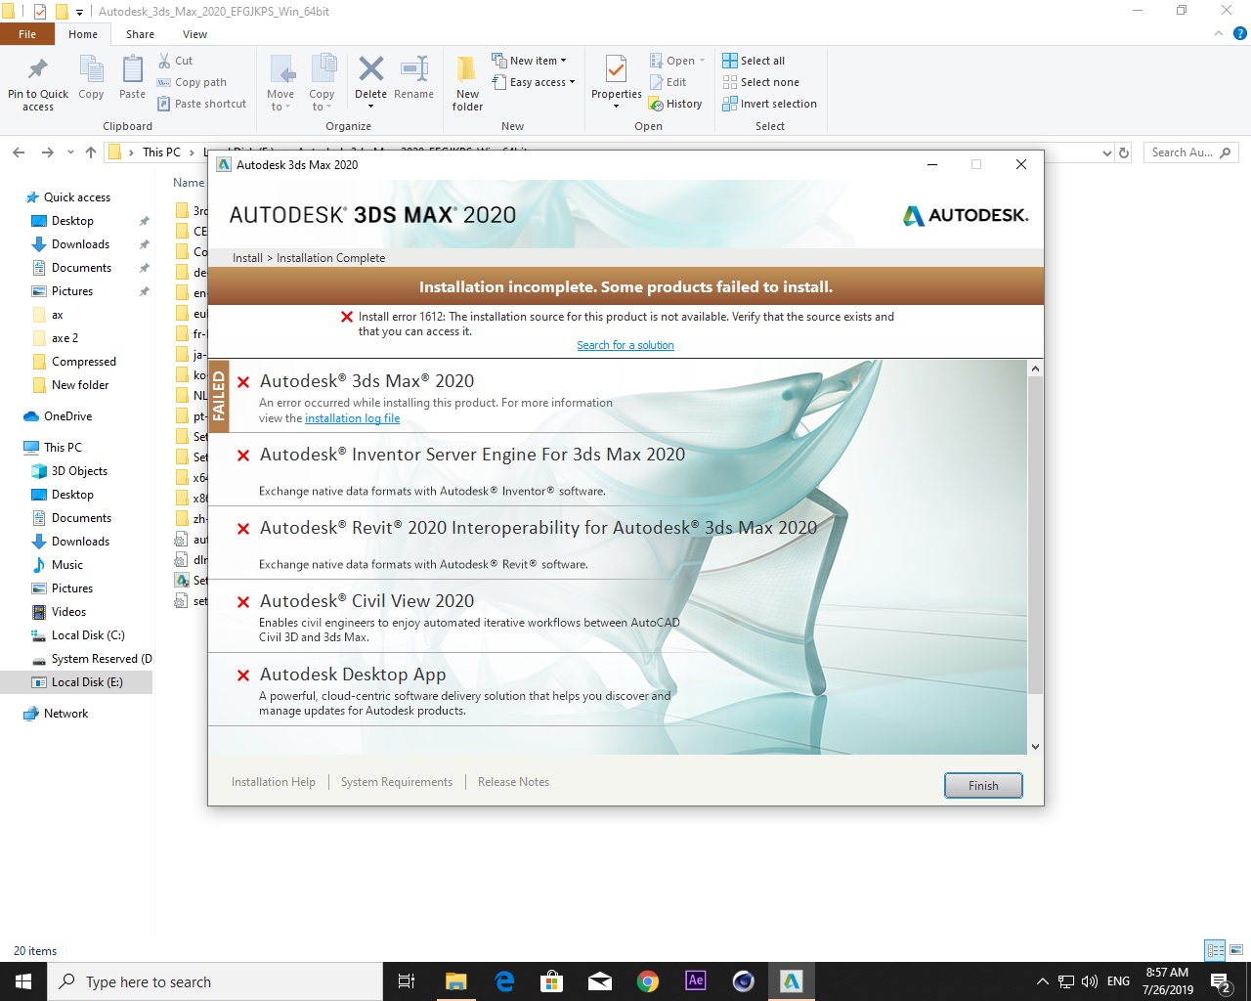Show hidden system tray icons
Screen dimensions: 1251x1001
click(x=1042, y=981)
